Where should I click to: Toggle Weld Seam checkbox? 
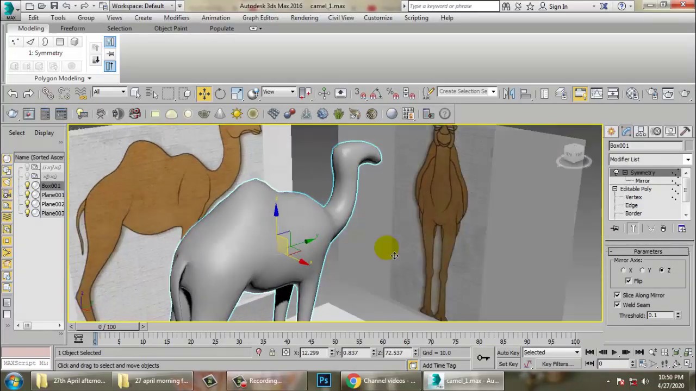(x=617, y=305)
